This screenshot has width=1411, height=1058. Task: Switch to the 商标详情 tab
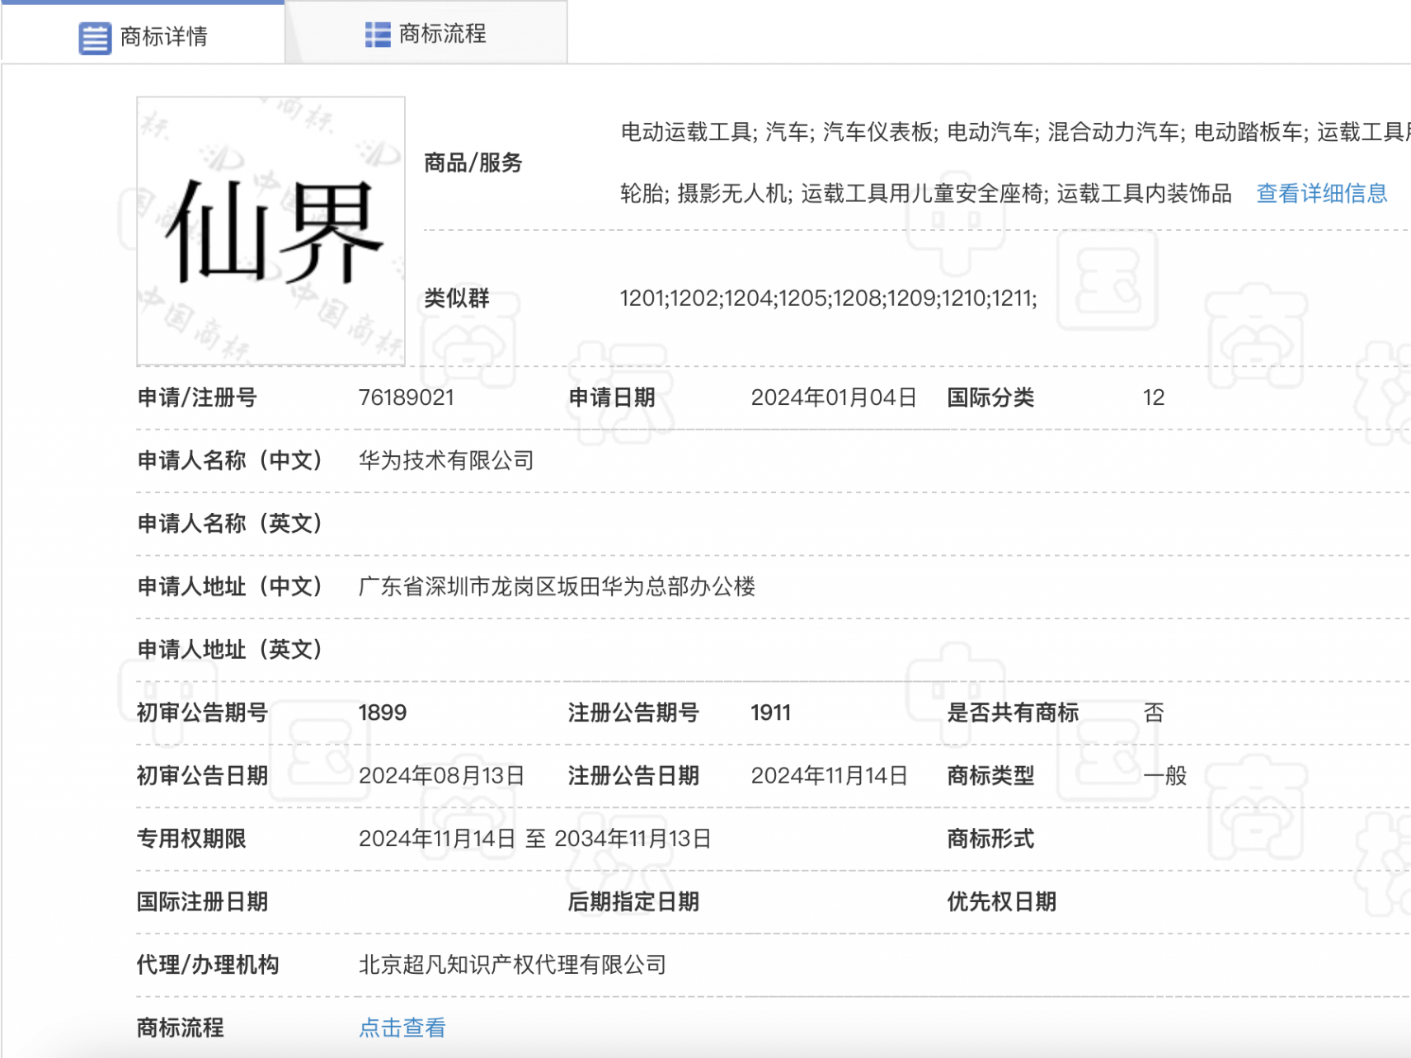(143, 33)
